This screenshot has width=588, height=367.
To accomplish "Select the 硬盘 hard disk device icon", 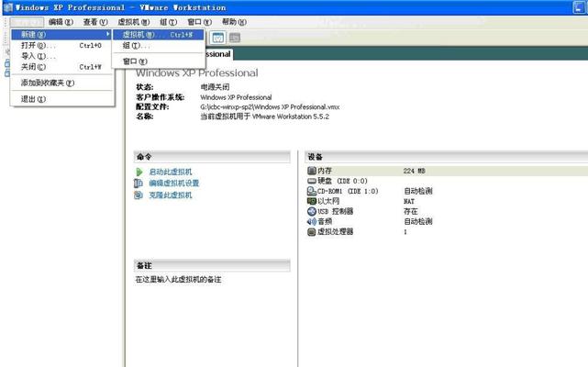I will [x=312, y=181].
